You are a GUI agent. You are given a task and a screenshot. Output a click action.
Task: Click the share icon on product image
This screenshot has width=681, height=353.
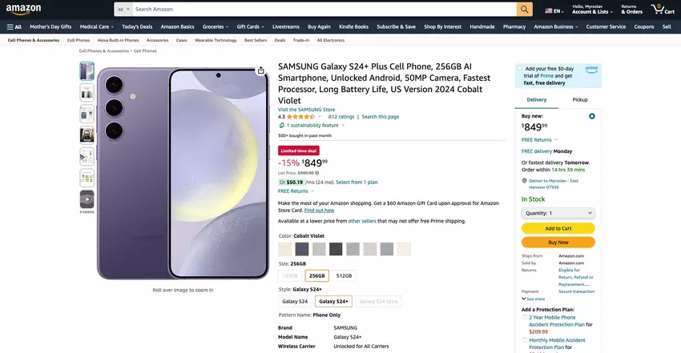261,70
